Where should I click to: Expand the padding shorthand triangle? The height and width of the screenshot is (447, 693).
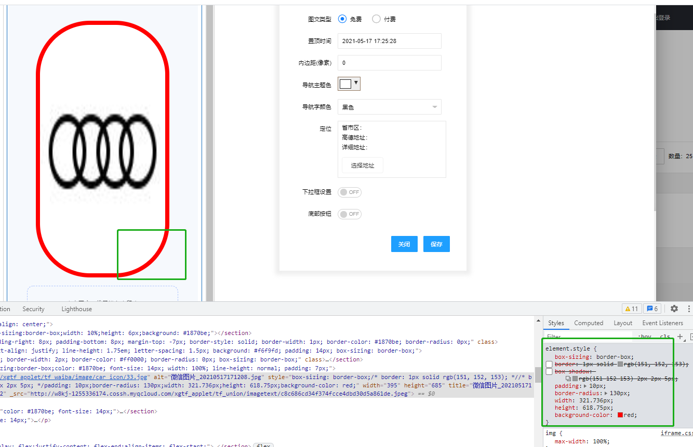[x=586, y=386]
